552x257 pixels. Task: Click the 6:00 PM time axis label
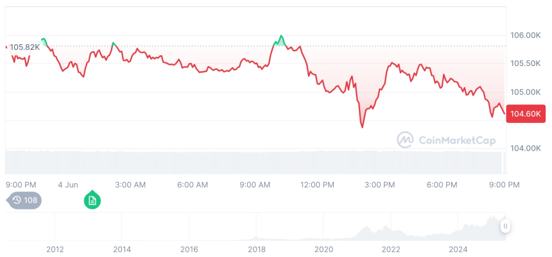442,185
